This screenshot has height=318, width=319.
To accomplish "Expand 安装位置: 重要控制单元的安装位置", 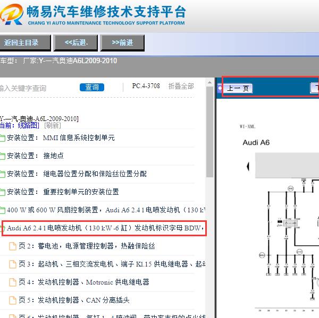I will pos(63,192).
